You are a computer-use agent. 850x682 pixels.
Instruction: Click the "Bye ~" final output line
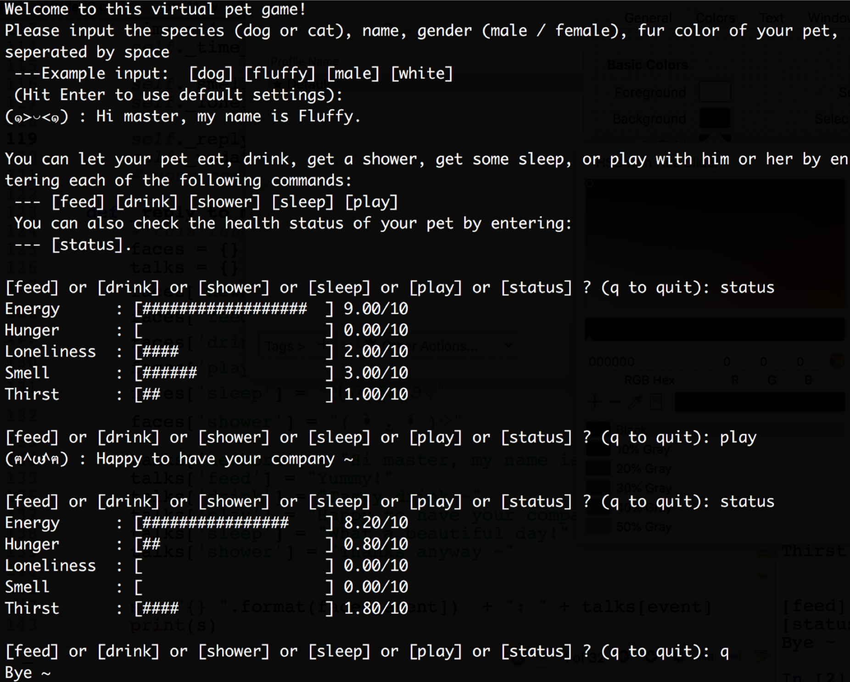point(27,673)
